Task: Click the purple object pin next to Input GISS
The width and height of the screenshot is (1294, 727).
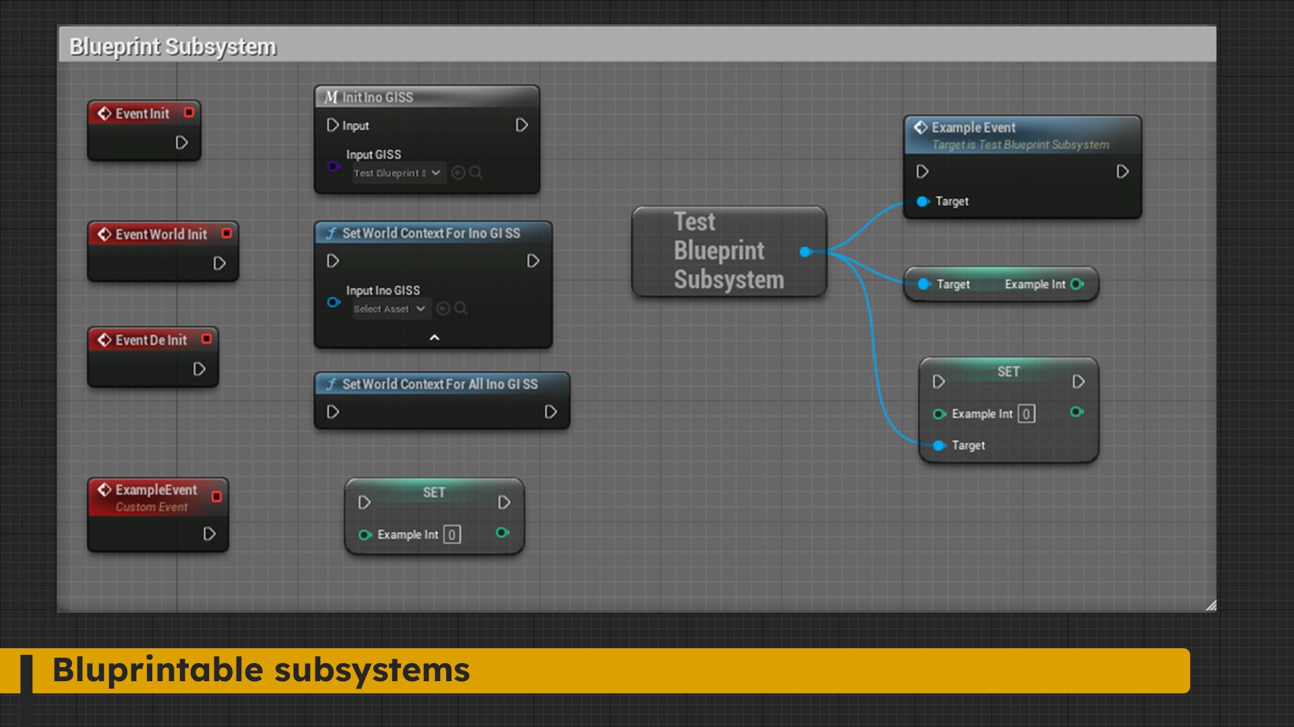Action: click(333, 166)
